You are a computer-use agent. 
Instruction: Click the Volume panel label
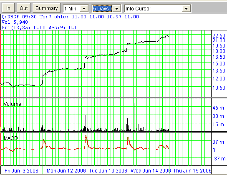[x=12, y=104]
